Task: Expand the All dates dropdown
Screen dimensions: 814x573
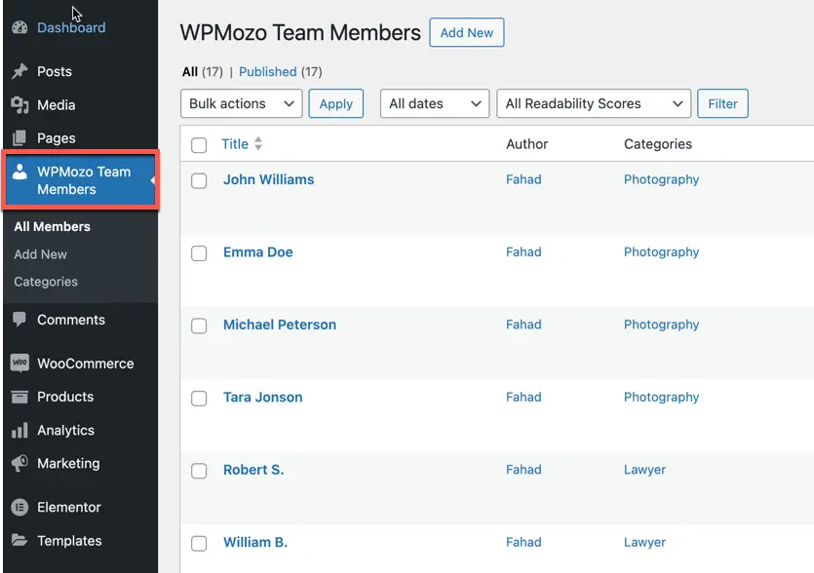Action: point(435,103)
